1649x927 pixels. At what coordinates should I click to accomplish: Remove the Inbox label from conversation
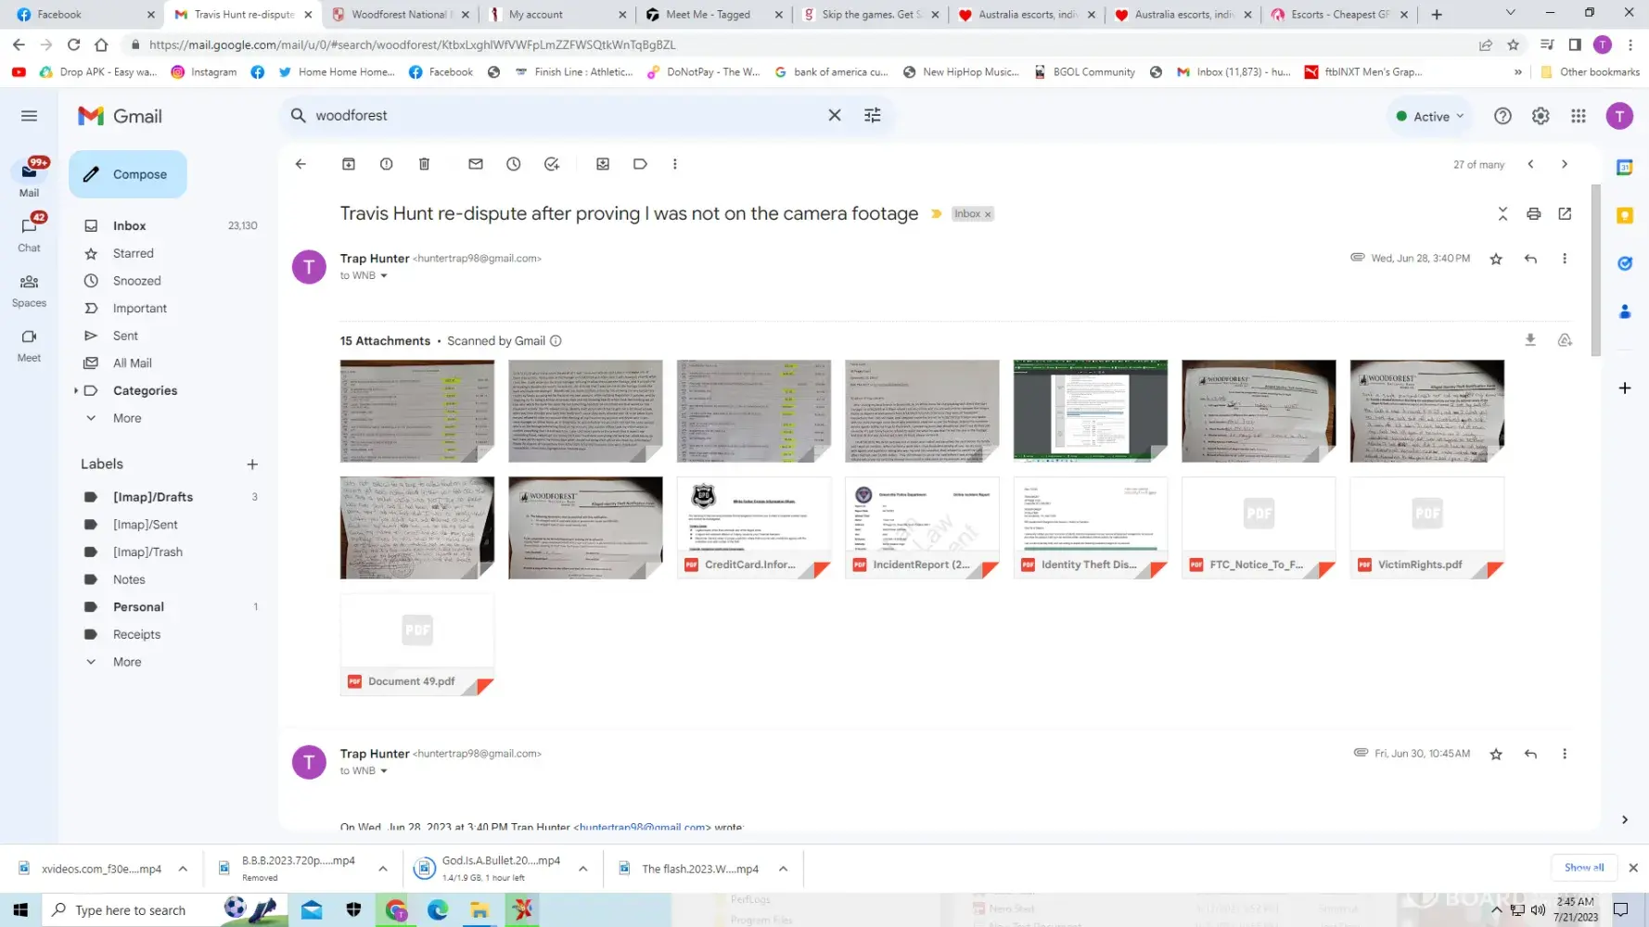click(x=988, y=214)
